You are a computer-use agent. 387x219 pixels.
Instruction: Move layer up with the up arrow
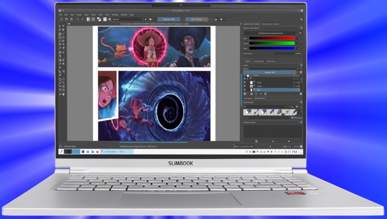261,94
